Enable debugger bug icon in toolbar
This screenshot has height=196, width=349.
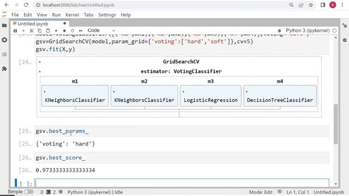click(x=279, y=30)
